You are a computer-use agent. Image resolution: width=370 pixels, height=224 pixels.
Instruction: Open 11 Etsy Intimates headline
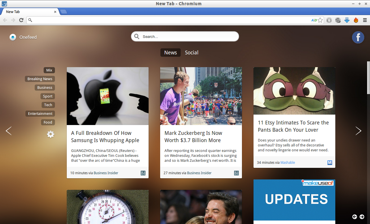[x=293, y=126]
